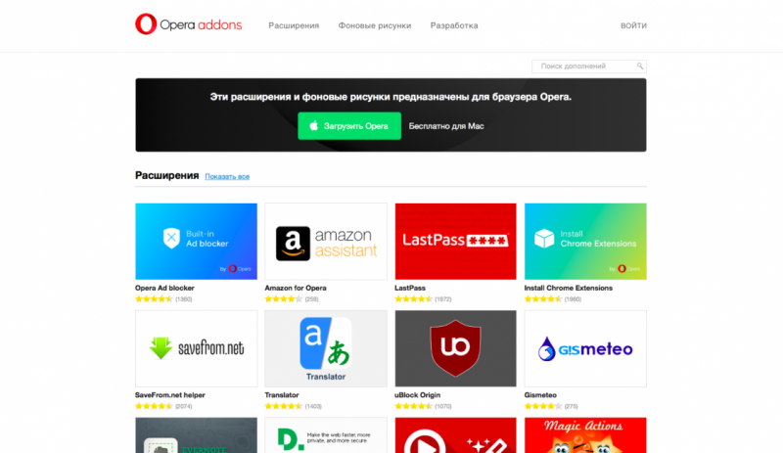Open the red play-button extension thumbnail

tap(455, 435)
